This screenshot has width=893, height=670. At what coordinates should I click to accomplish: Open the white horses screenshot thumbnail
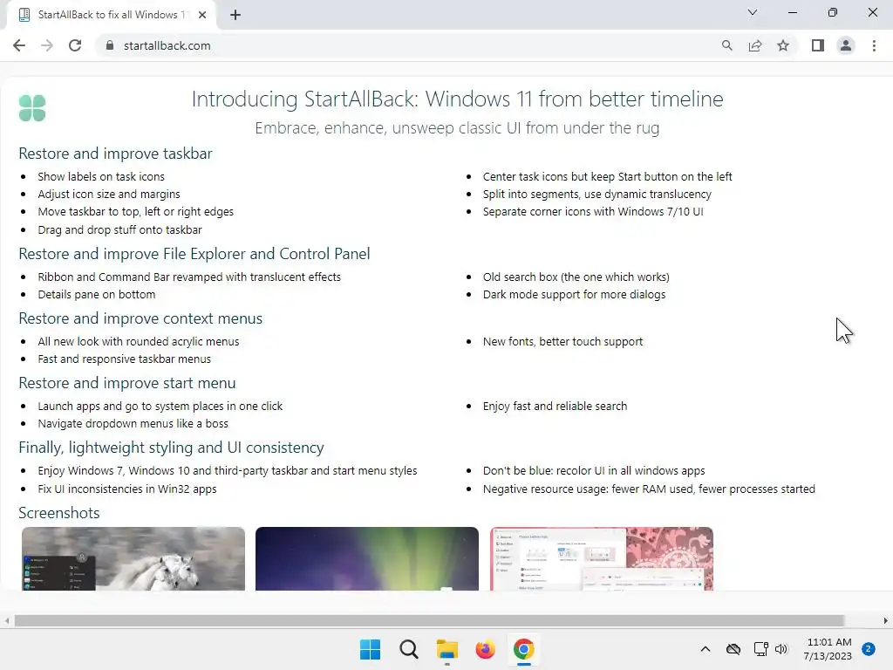[133, 558]
